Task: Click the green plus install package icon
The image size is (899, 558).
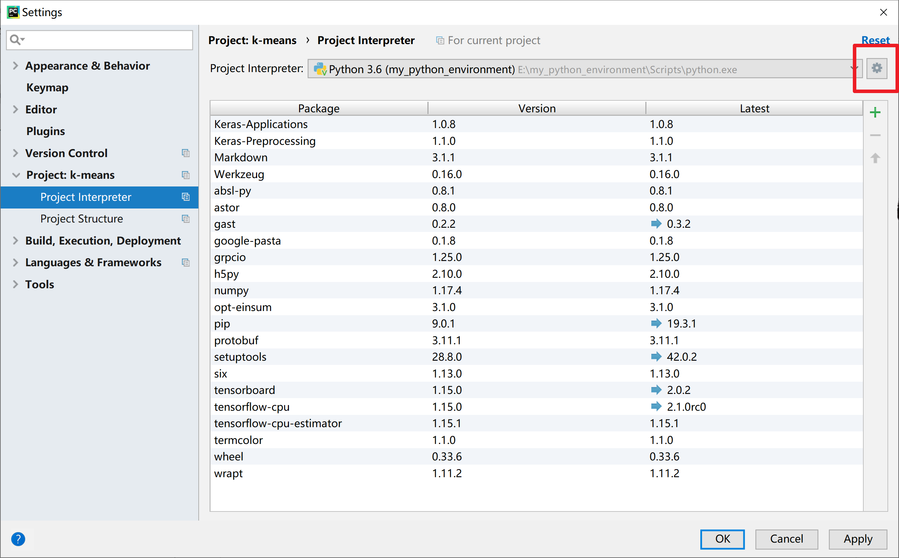Action: pyautogui.click(x=875, y=113)
